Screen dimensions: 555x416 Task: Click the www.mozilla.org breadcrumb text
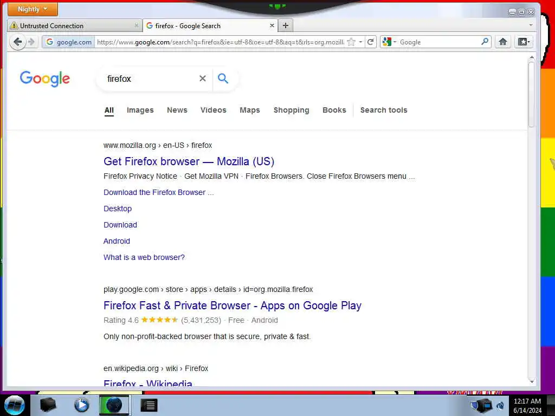[x=130, y=145]
